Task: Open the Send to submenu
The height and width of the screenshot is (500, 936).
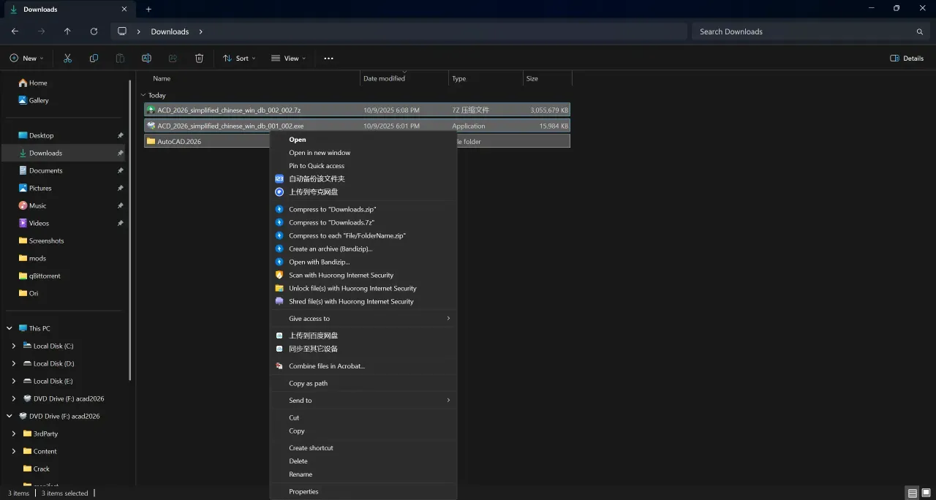Action: click(x=363, y=401)
